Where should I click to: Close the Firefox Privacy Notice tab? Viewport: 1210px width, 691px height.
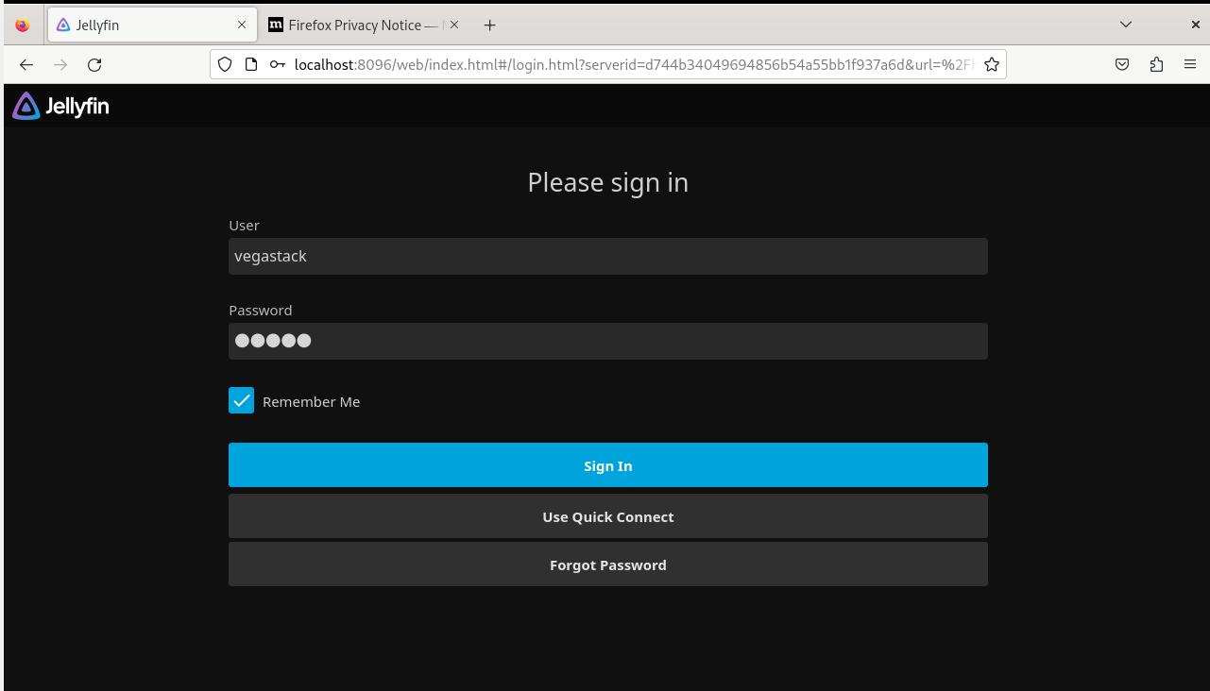[454, 25]
